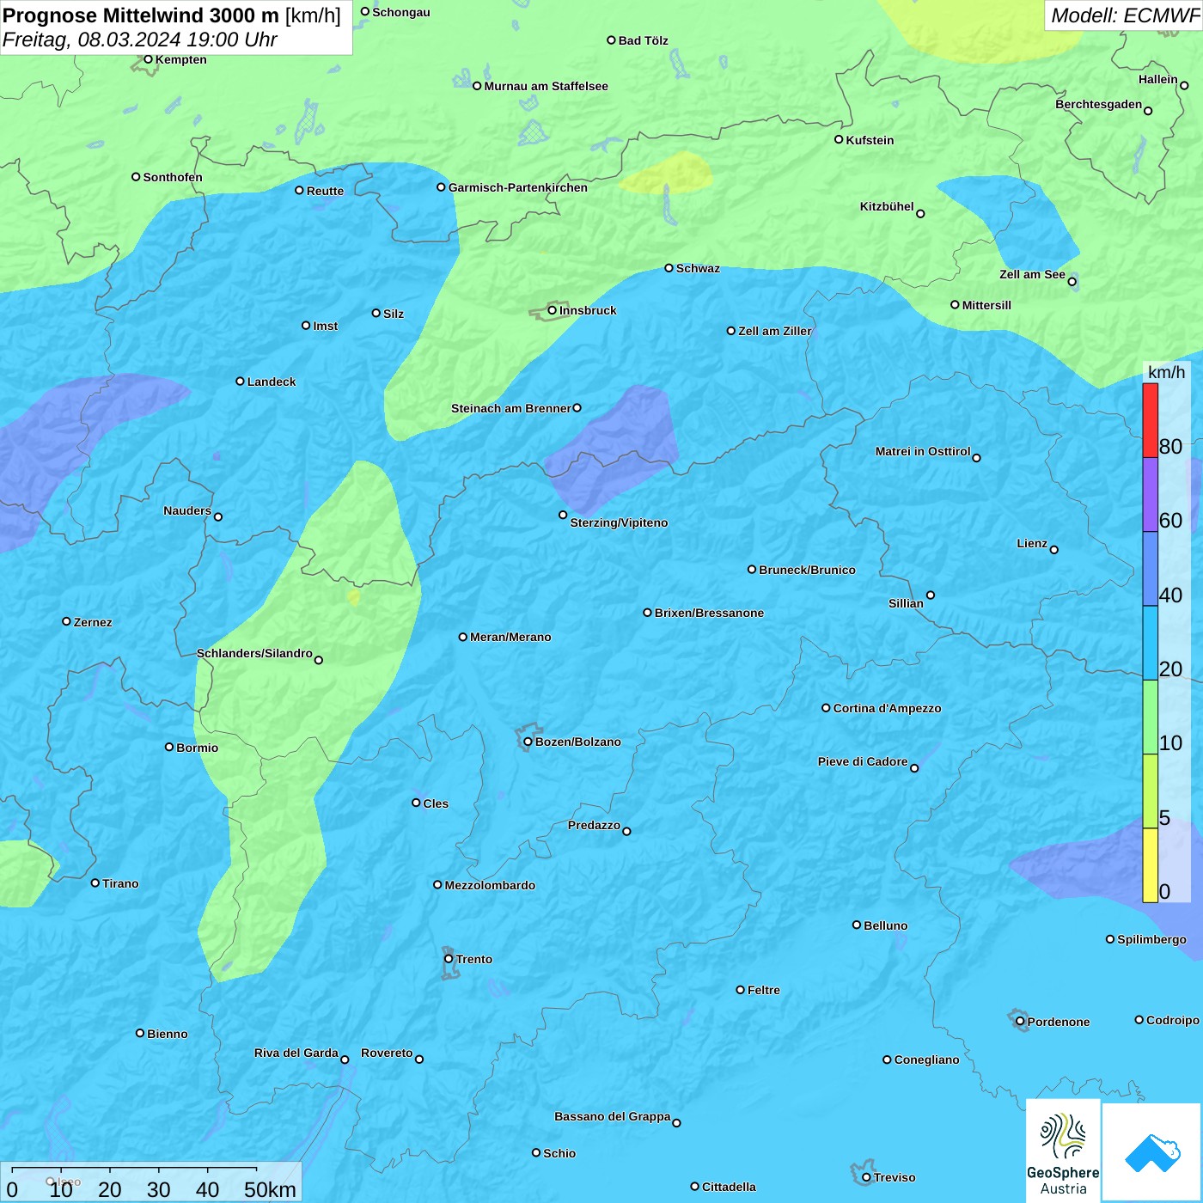The height and width of the screenshot is (1203, 1203).
Task: Click the Kempten city marker
Action: coord(148,59)
